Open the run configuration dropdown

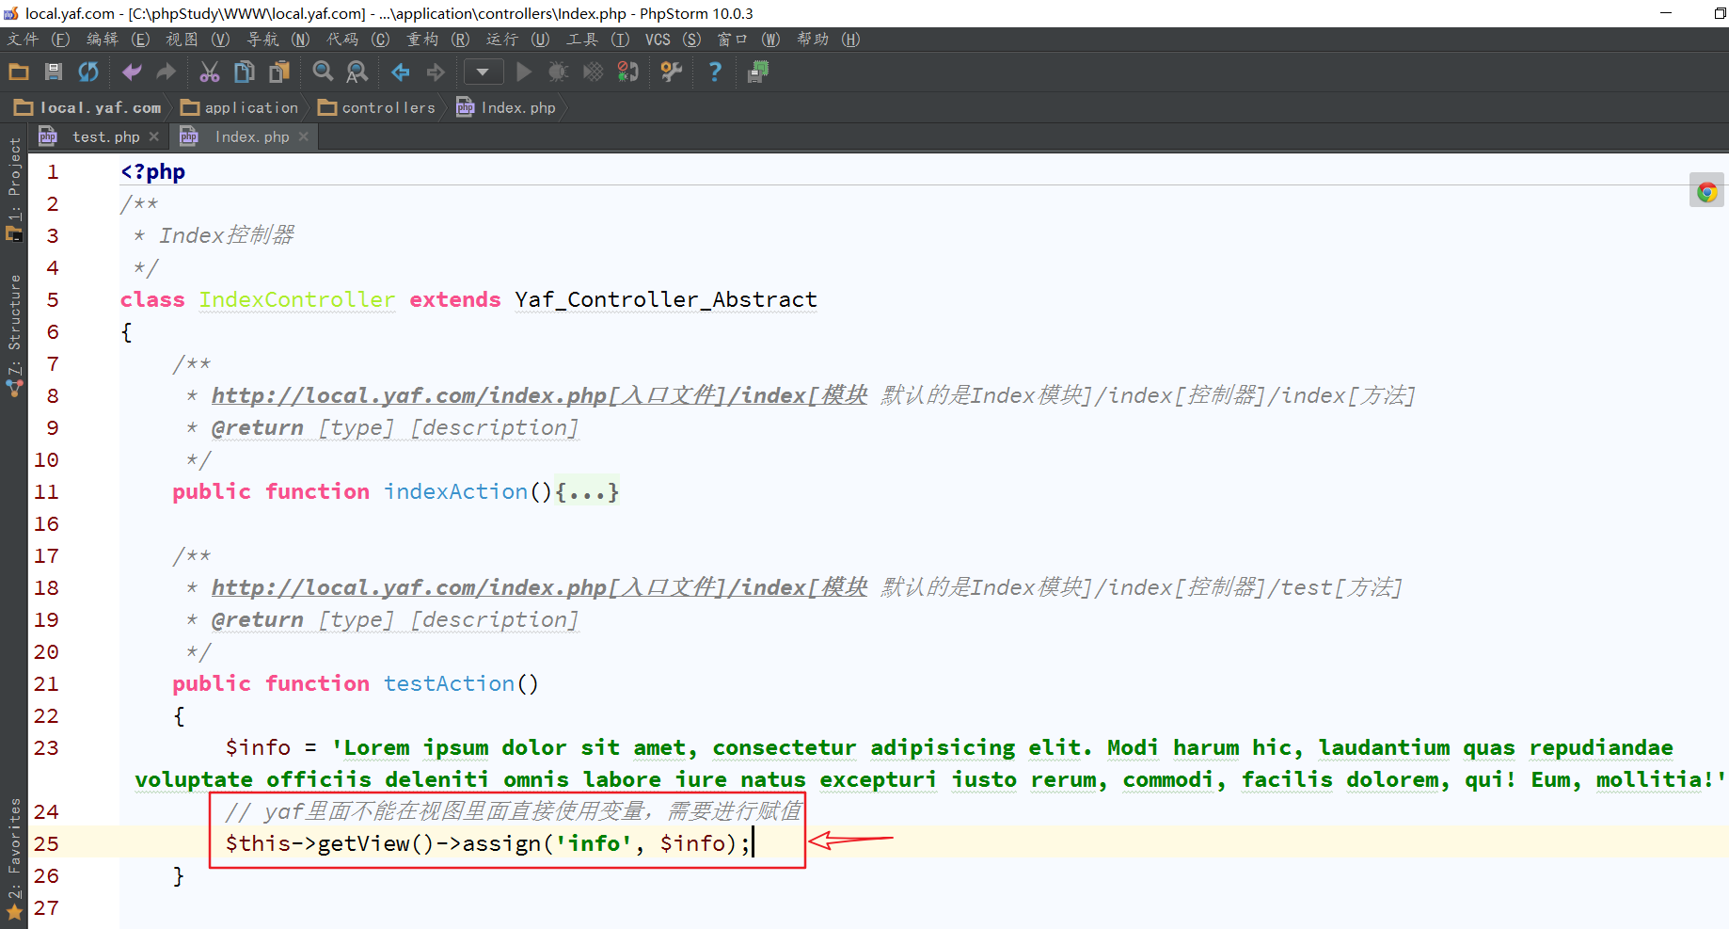[483, 72]
